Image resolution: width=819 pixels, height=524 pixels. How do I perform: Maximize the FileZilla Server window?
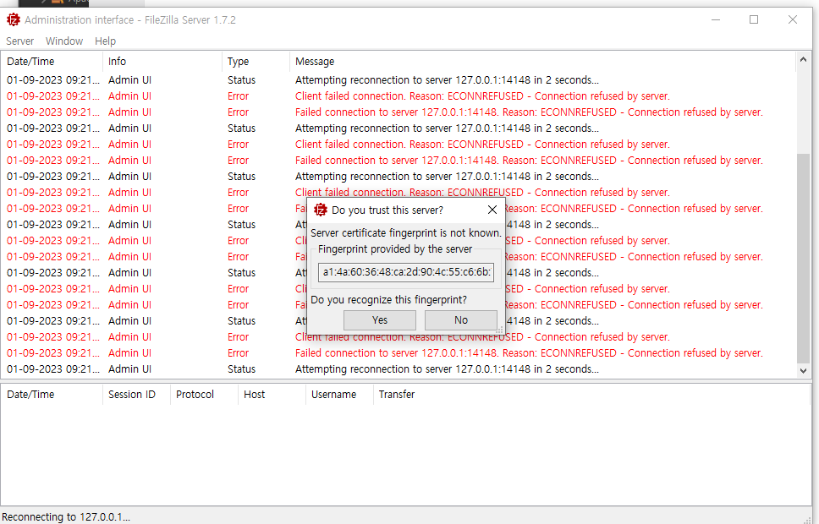tap(754, 19)
